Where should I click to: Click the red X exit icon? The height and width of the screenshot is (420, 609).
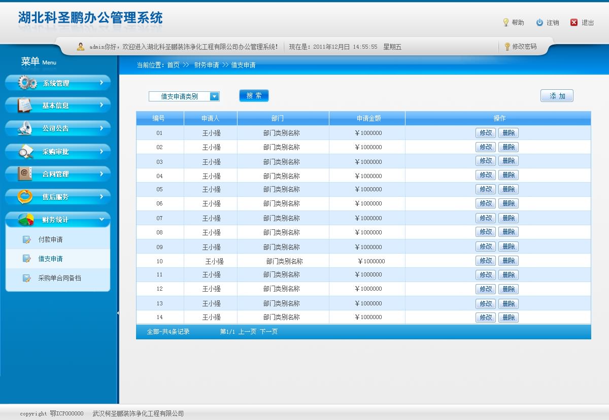574,22
